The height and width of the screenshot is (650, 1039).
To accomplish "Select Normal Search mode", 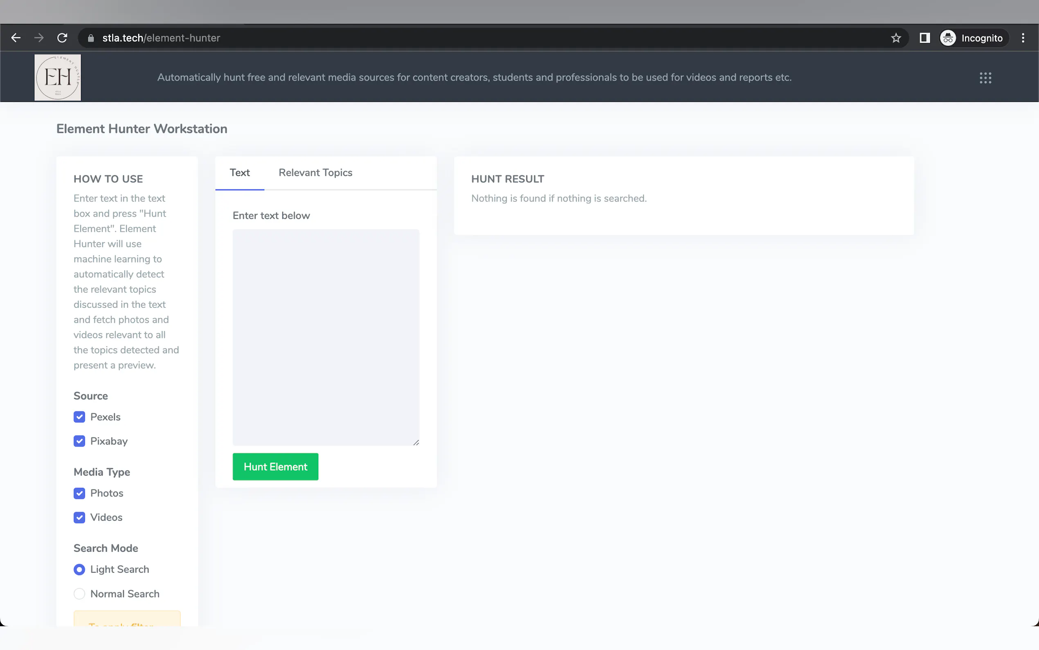I will click(79, 594).
